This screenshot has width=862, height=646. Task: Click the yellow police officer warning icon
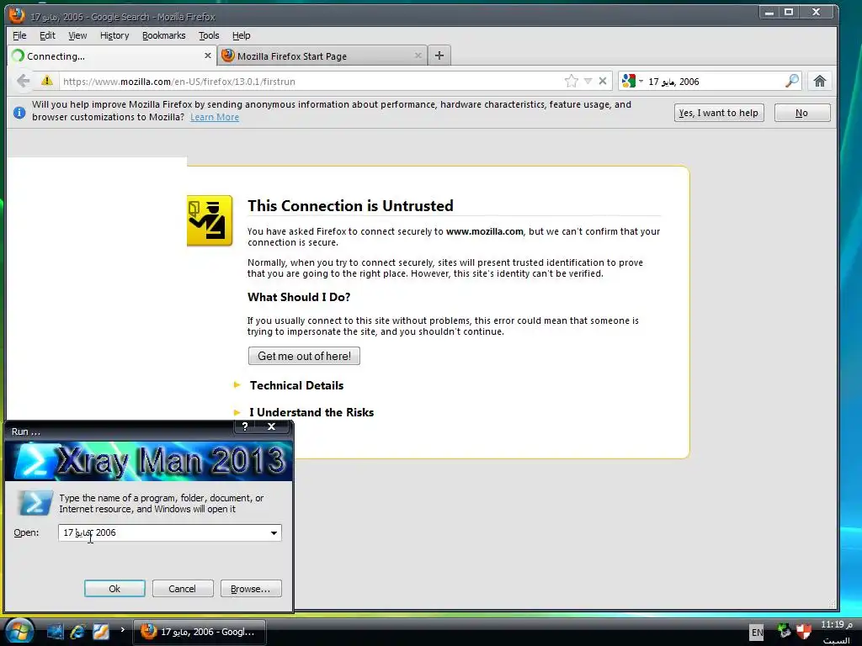click(210, 220)
